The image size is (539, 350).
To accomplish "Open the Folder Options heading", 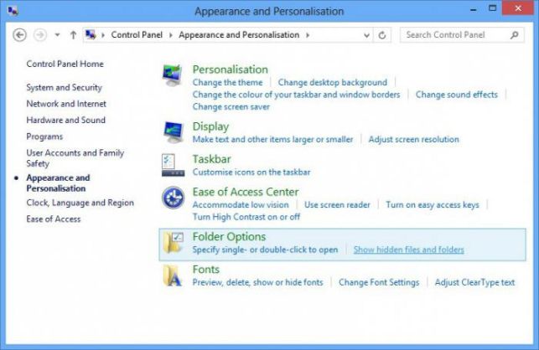I will coord(230,237).
